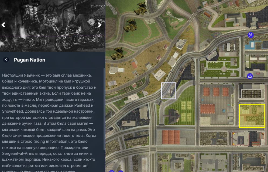Click the leftmost cut-off blue marker at the map's bottom edge
Image resolution: width=268 pixels, height=172 pixels.
point(112,171)
